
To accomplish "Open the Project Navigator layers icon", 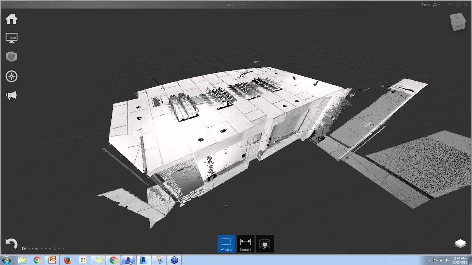I will pos(460,243).
